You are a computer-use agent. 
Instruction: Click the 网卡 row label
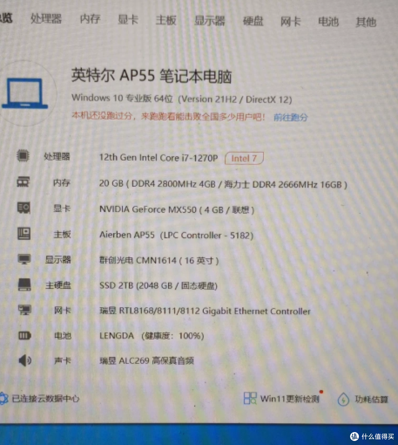(x=63, y=310)
